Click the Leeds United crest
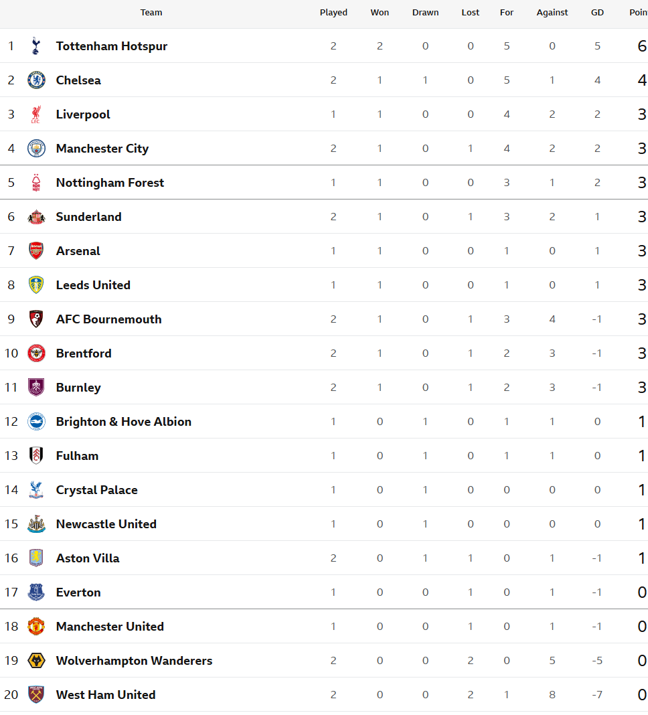This screenshot has width=648, height=715. pyautogui.click(x=36, y=285)
